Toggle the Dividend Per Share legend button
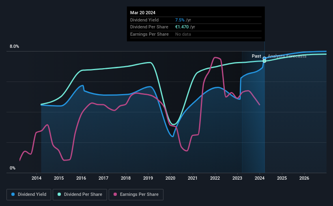Image resolution: width=333 pixels, height=206 pixels. (x=80, y=195)
